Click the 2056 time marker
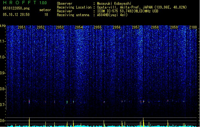 117,27
